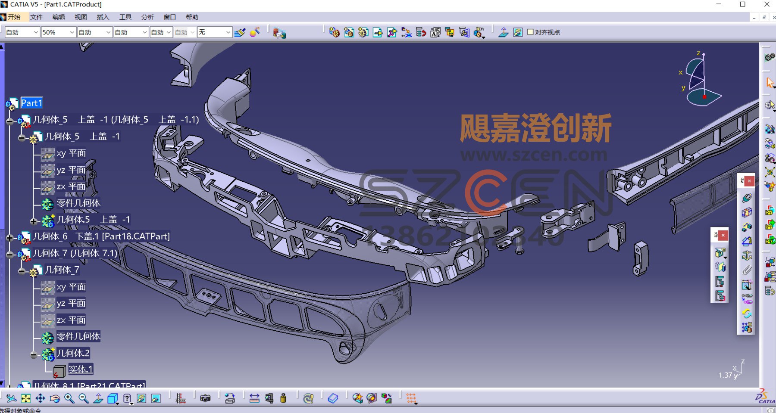Collapse the 几何体_7 (几何体_7.1) node
The height and width of the screenshot is (413, 776).
10,255
